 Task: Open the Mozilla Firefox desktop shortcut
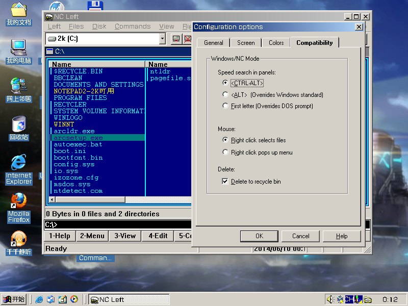coord(18,201)
